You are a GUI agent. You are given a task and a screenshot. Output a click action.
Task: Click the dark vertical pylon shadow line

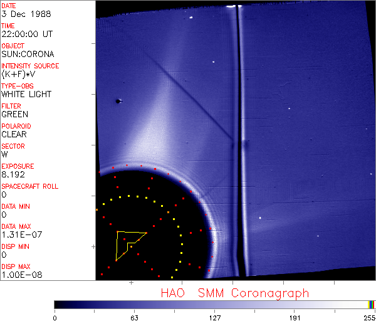pyautogui.click(x=239, y=142)
